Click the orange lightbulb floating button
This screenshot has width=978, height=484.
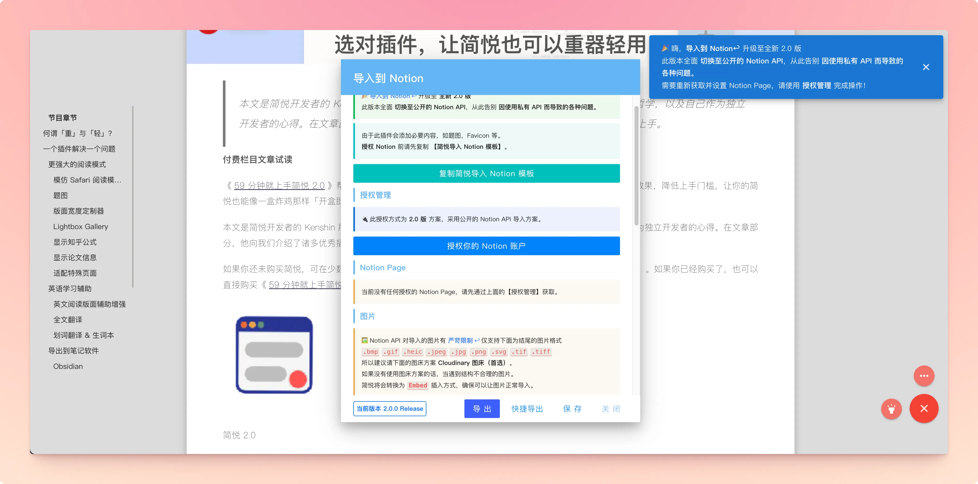point(891,409)
